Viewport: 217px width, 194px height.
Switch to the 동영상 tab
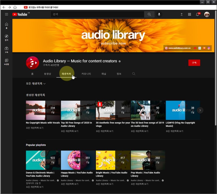(x=47, y=74)
